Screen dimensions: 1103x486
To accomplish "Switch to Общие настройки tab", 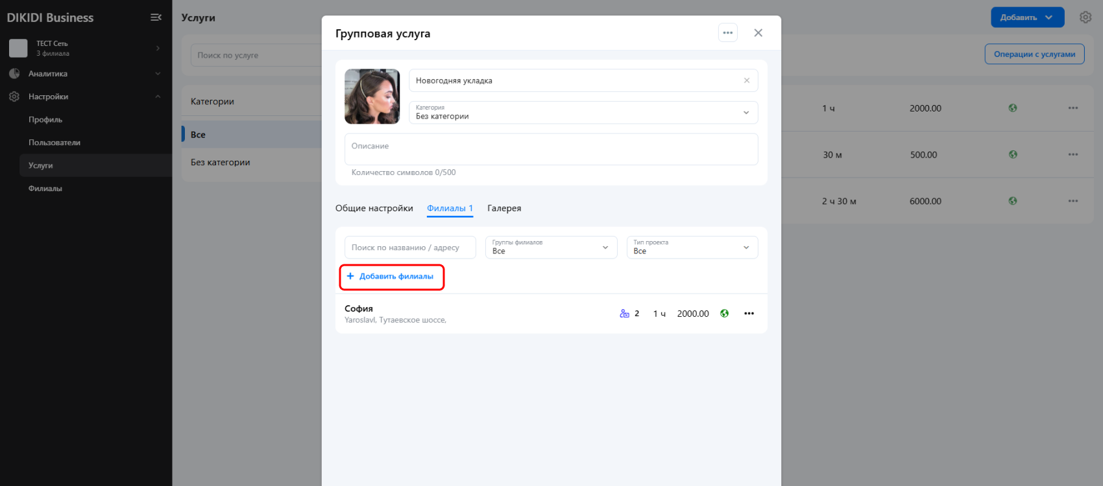I will click(x=374, y=209).
